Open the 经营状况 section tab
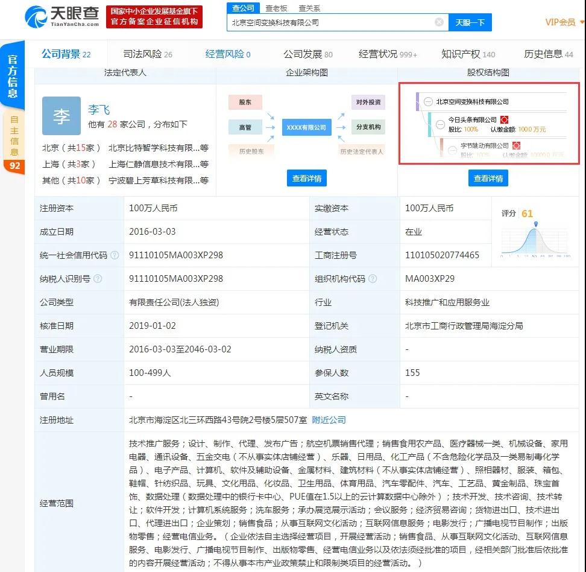Viewport: 586px width, 572px height. pos(388,54)
